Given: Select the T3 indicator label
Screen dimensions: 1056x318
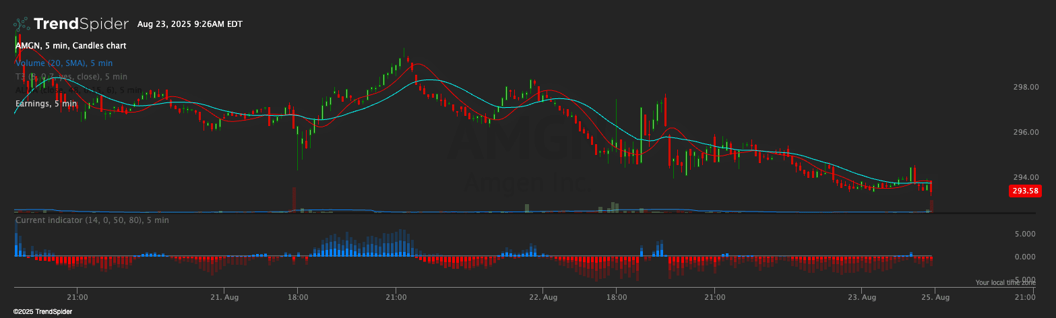Looking at the screenshot, I should pyautogui.click(x=71, y=77).
